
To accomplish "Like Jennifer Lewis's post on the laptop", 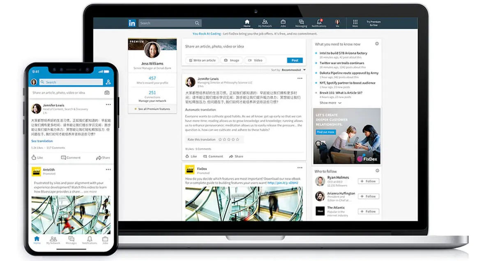I will point(191,156).
